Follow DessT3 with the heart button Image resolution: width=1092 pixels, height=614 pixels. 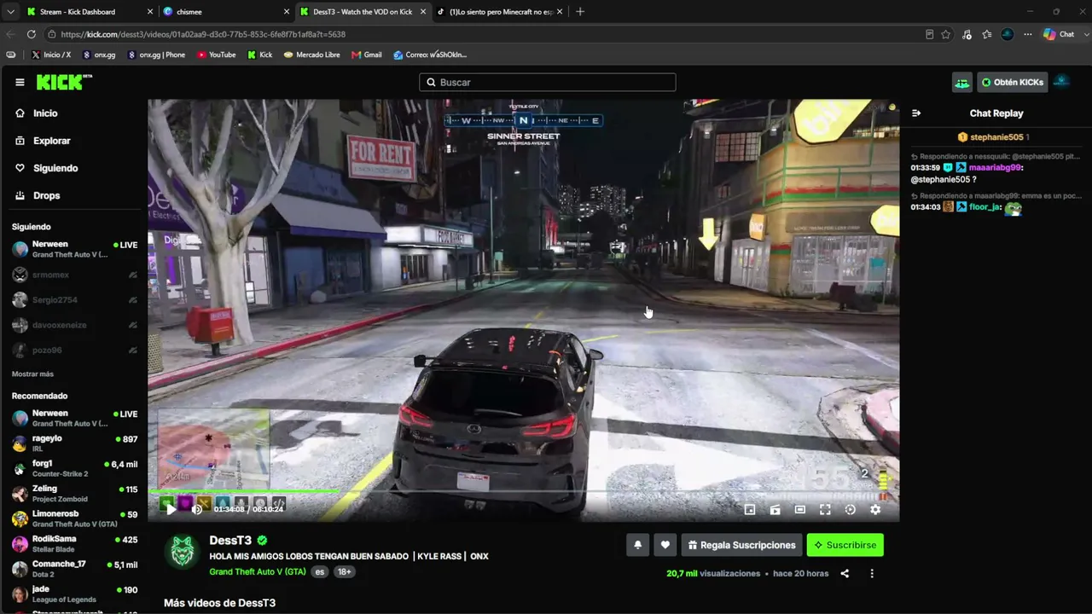(665, 545)
